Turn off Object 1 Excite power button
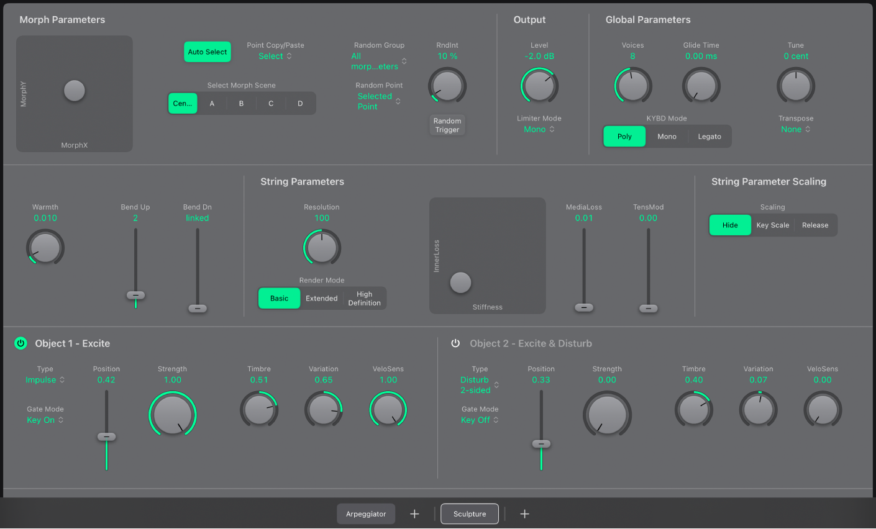The height and width of the screenshot is (529, 876). 21,343
